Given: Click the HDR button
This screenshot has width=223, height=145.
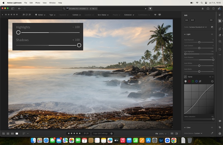Looking at the screenshot, I should (x=211, y=20).
